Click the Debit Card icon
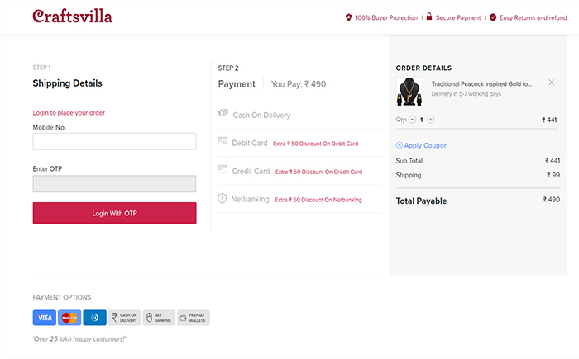Viewport: 579px width, 359px height. pos(223,141)
